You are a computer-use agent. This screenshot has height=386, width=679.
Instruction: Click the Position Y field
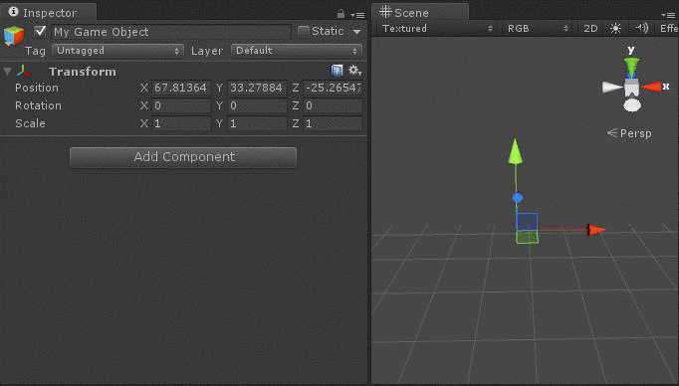tap(257, 88)
